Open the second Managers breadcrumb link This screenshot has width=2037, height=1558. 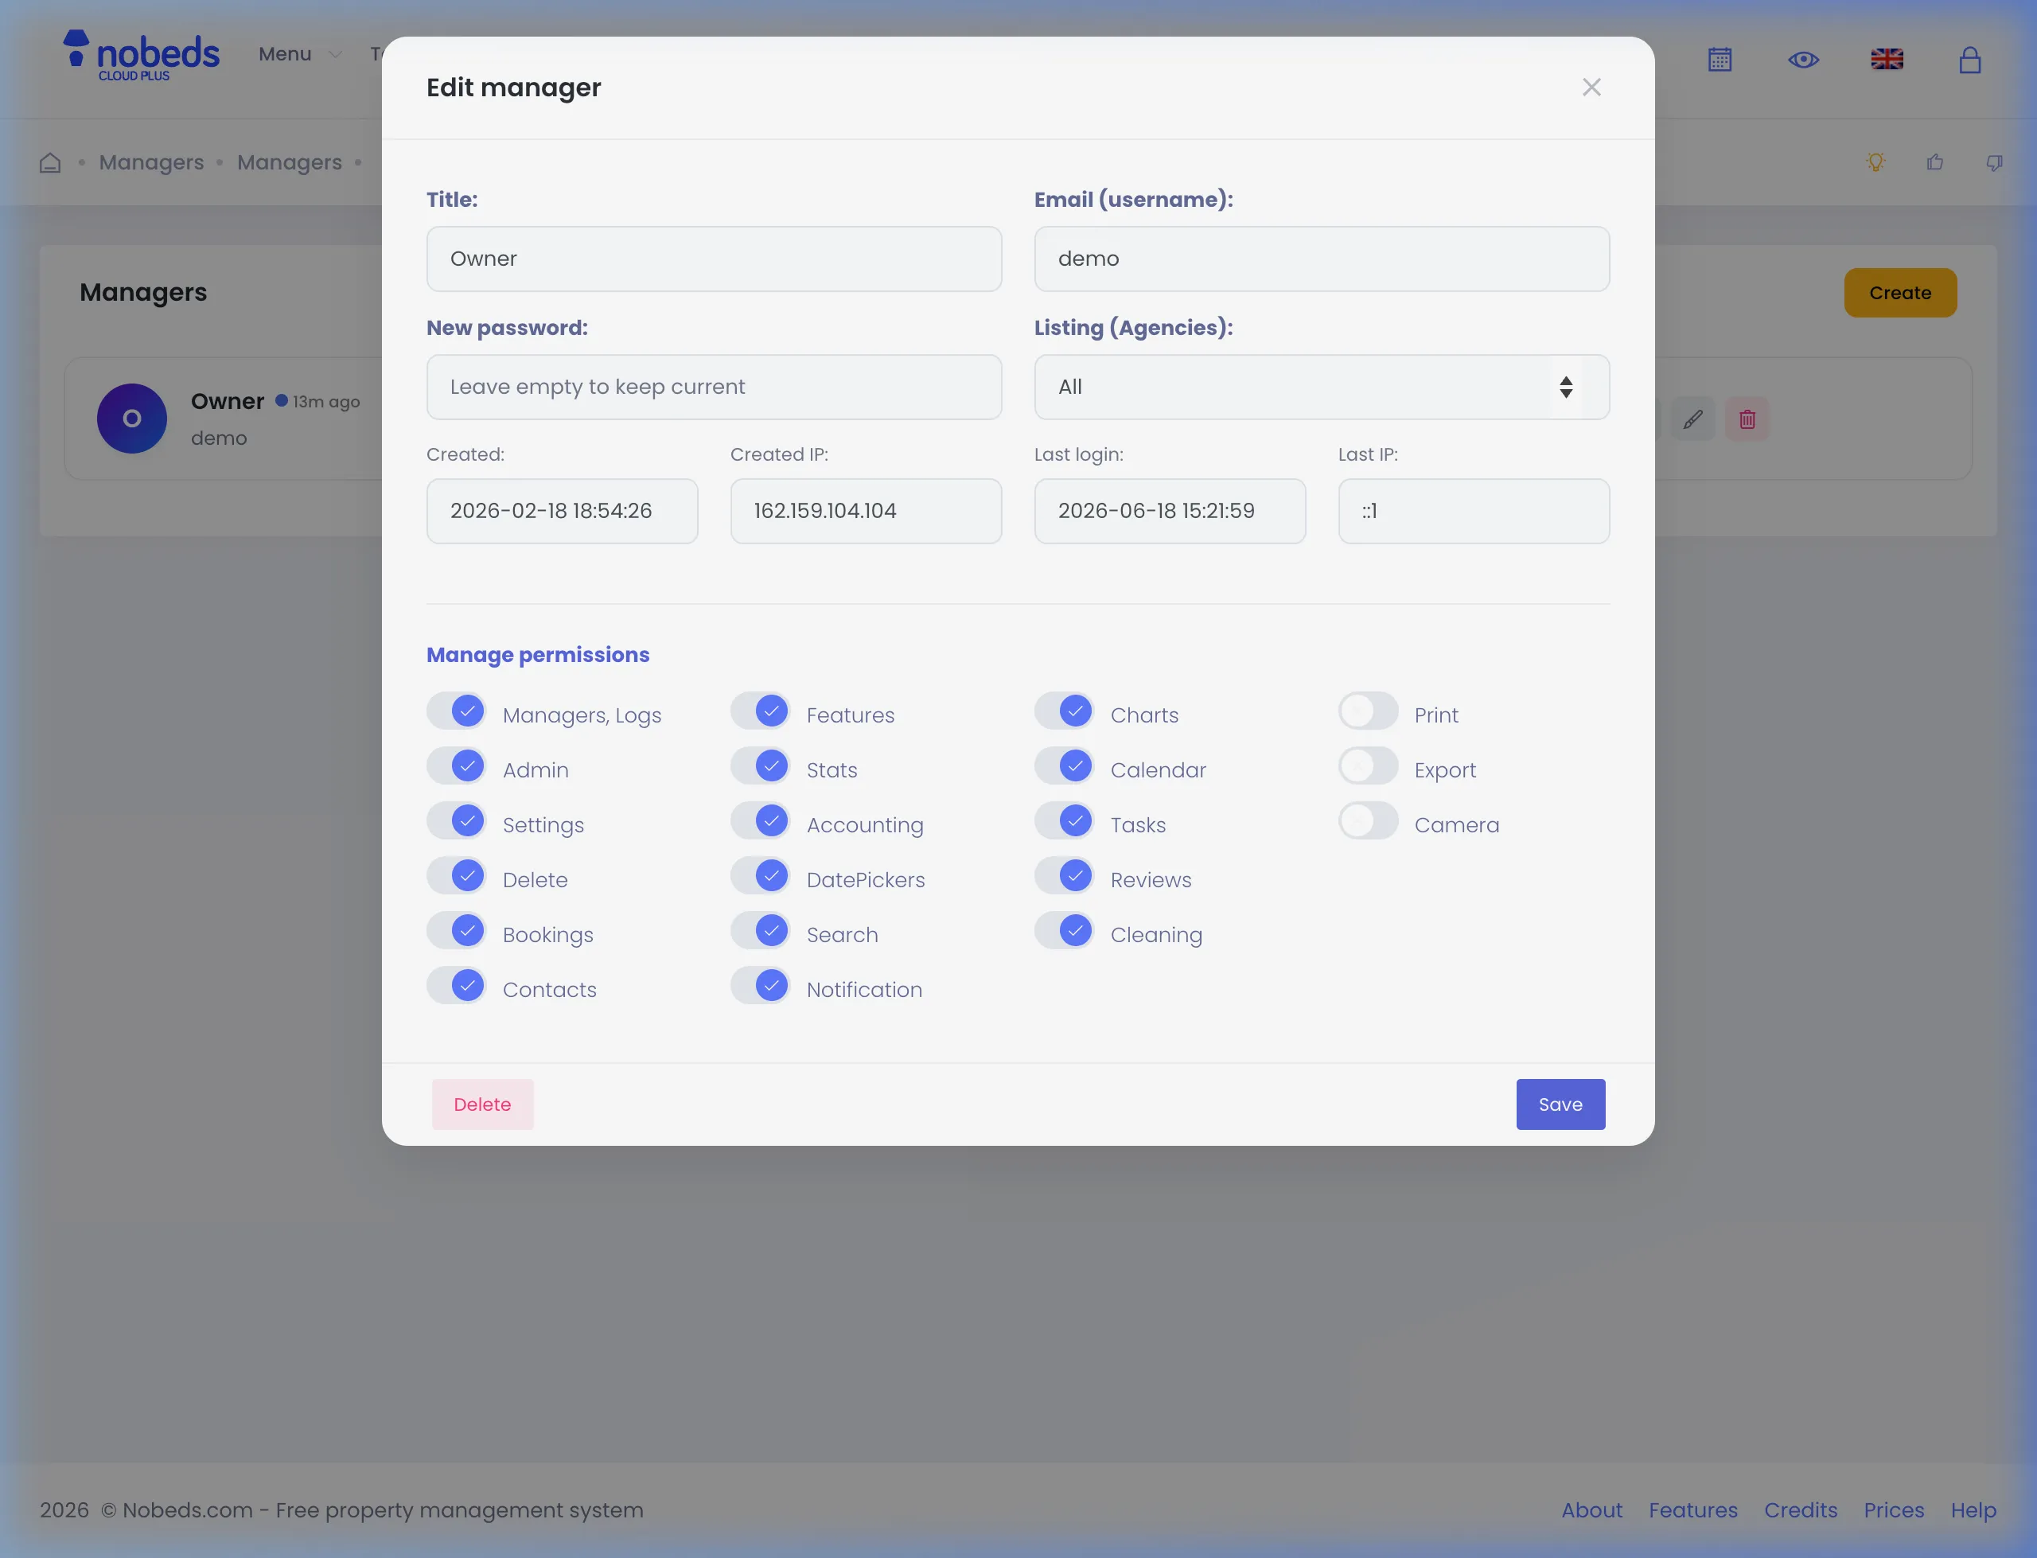290,162
